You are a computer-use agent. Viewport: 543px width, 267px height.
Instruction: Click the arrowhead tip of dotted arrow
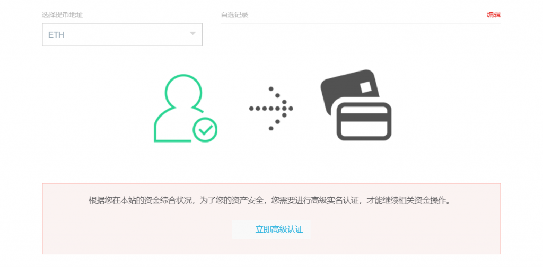(291, 109)
